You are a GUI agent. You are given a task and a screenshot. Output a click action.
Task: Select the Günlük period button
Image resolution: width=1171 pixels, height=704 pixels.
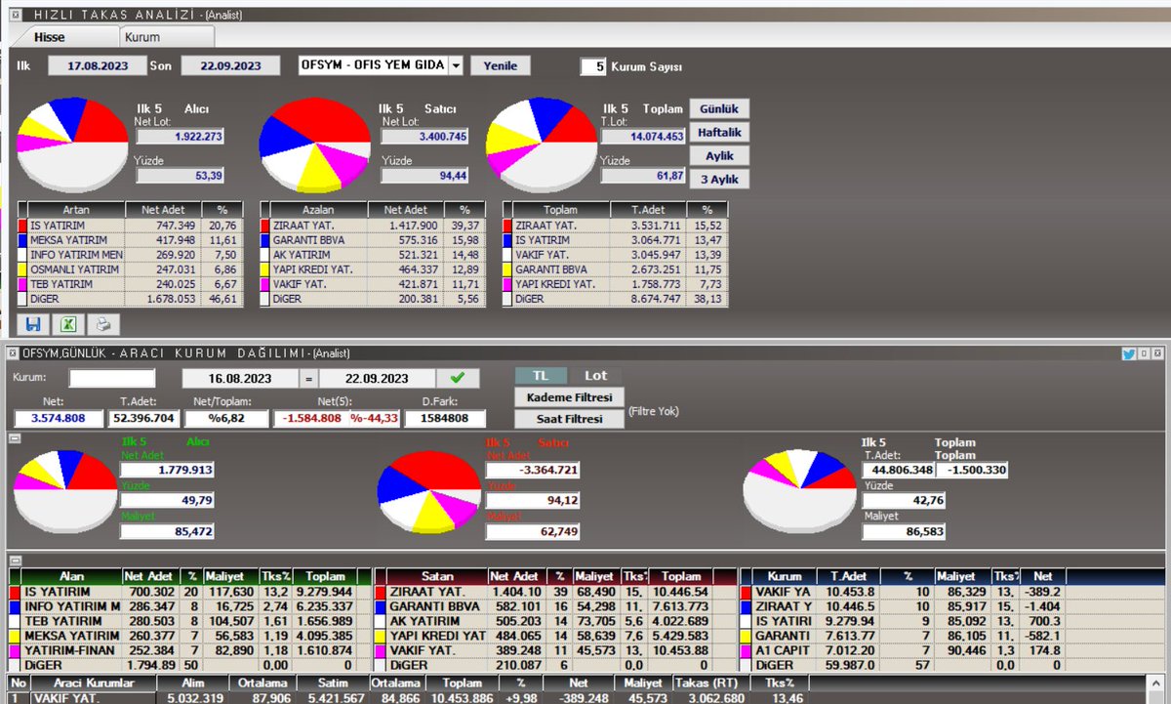719,108
